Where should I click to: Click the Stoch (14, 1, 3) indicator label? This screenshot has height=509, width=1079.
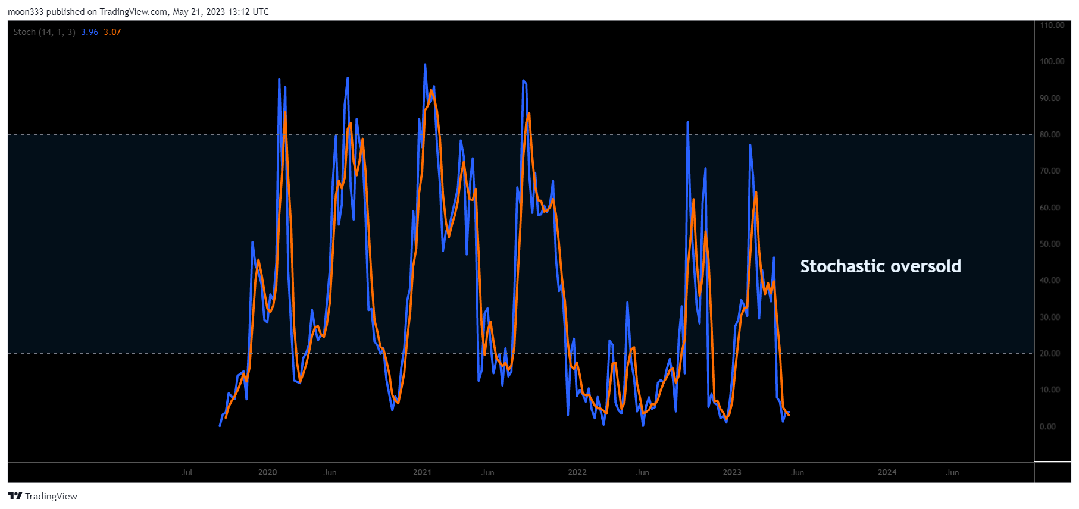[x=45, y=32]
